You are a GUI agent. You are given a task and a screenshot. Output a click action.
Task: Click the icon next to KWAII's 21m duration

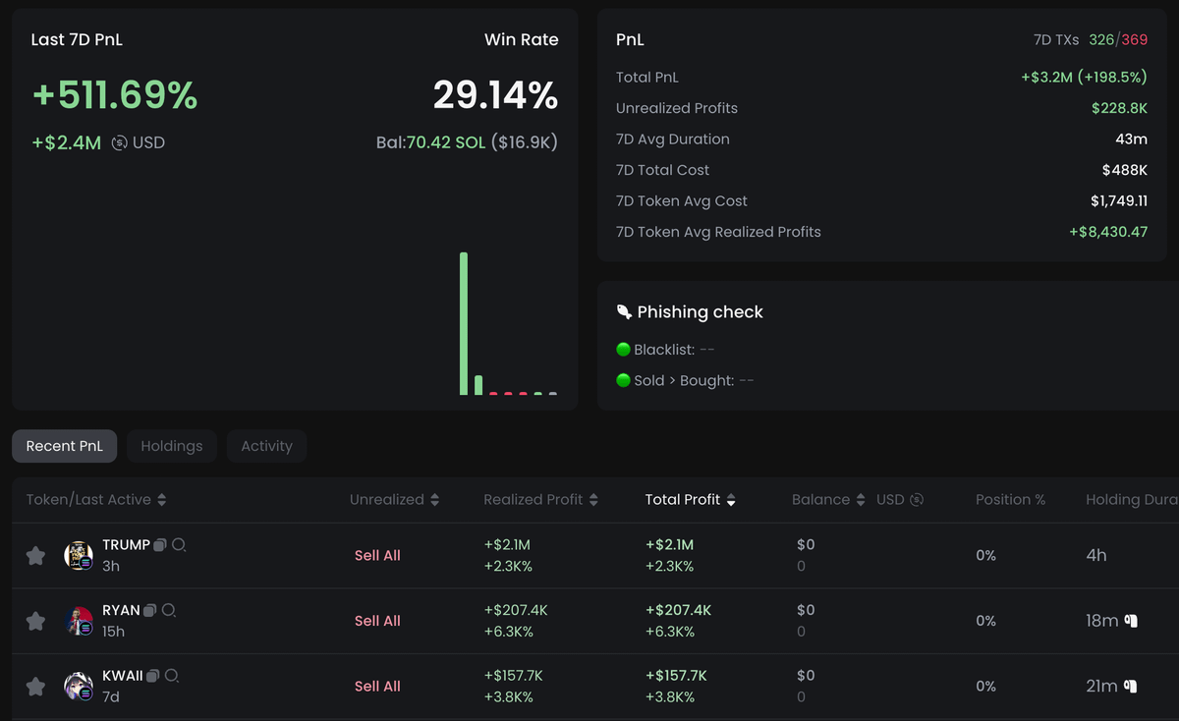(1131, 687)
